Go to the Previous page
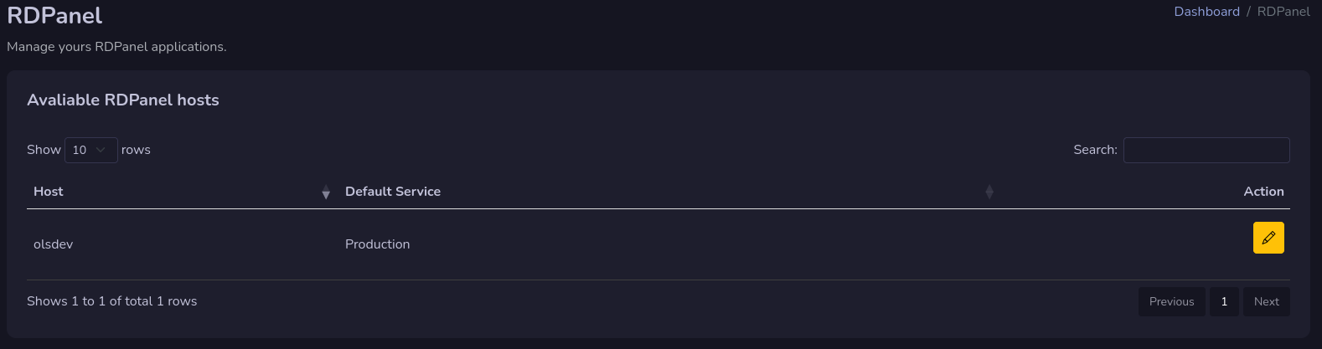Image resolution: width=1322 pixels, height=349 pixels. coord(1171,301)
